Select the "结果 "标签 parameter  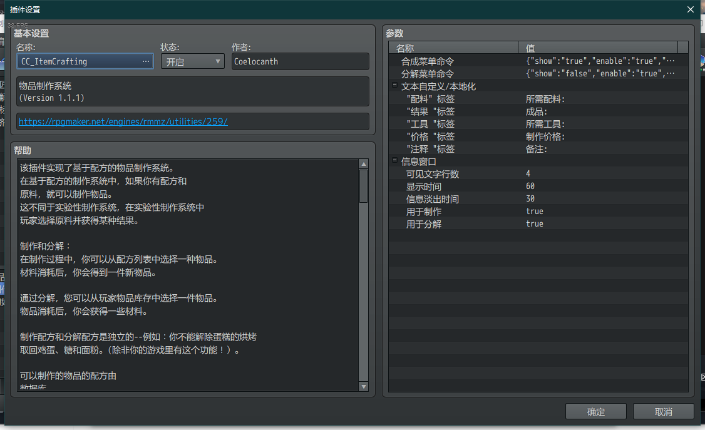point(538,111)
